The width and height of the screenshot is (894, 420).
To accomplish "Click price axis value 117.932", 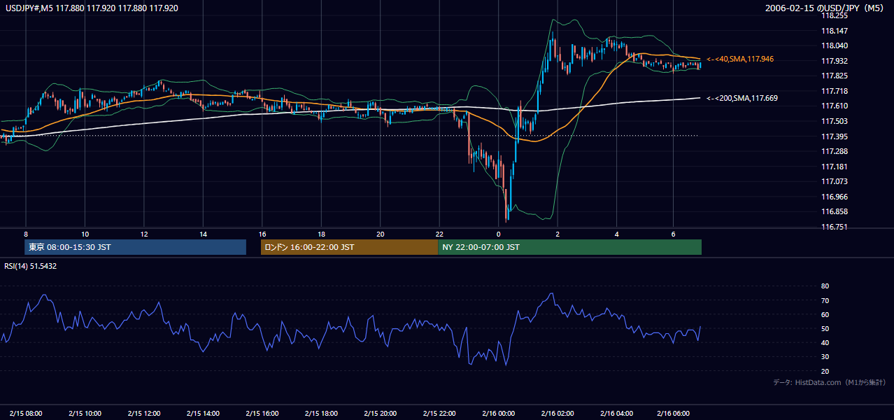I will click(833, 61).
